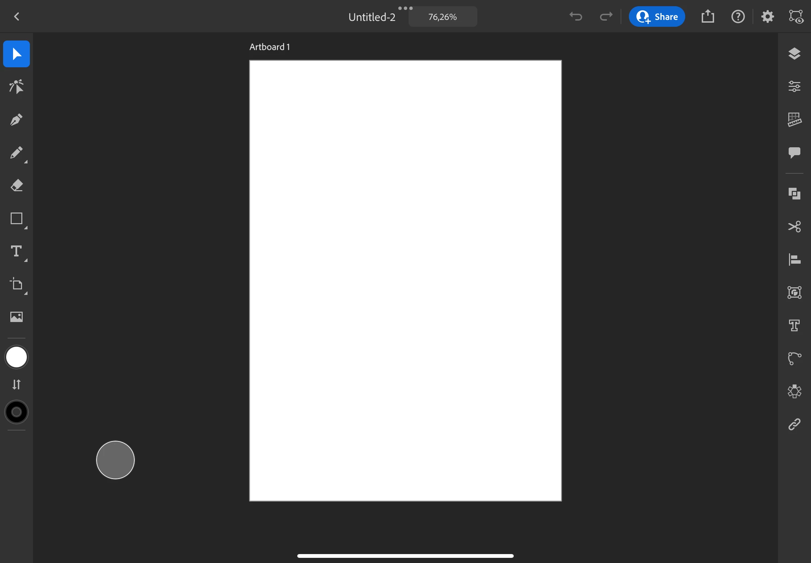Toggle the view mode icon at top right
The image size is (811, 563).
click(x=796, y=16)
